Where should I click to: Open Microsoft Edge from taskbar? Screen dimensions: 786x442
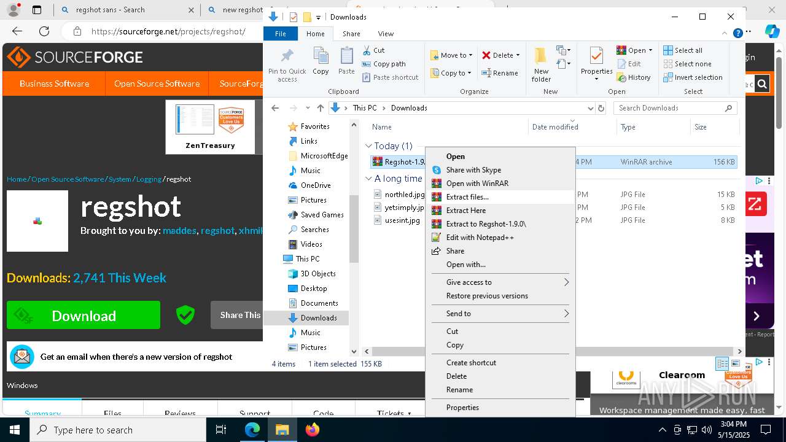click(252, 430)
